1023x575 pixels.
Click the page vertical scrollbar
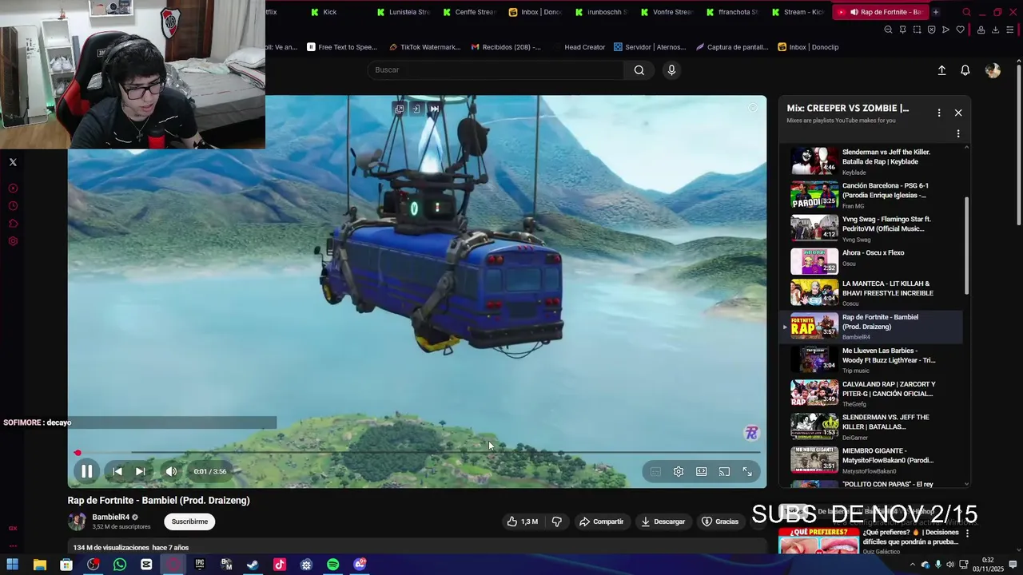[x=1018, y=144]
